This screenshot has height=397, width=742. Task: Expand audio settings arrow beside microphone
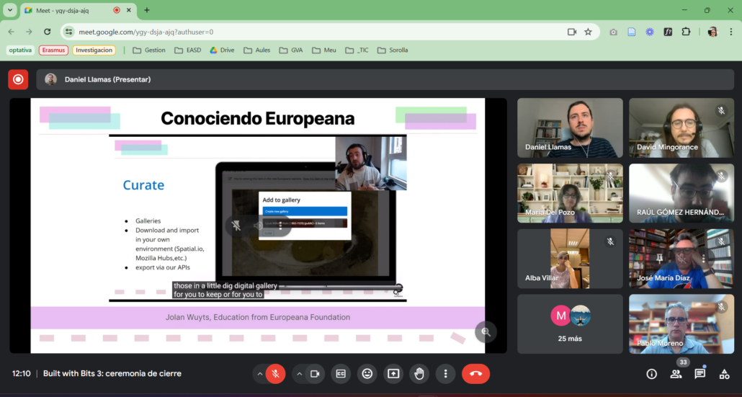tap(260, 374)
